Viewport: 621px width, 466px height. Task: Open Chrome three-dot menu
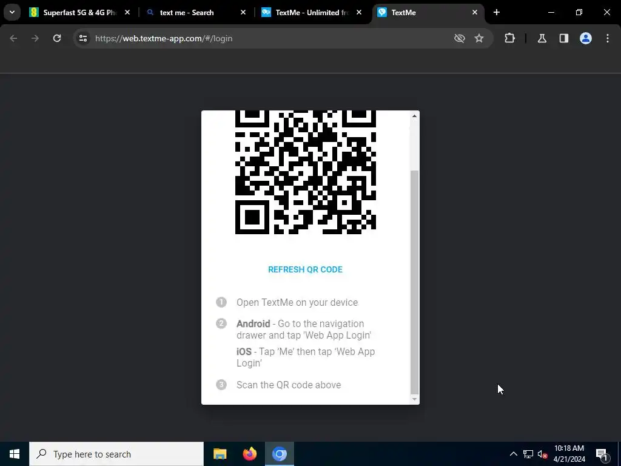click(608, 38)
